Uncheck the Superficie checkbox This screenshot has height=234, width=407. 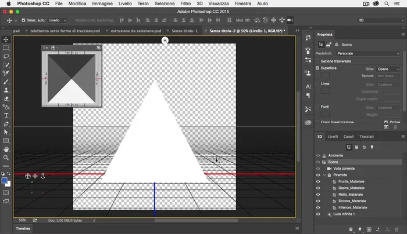coord(318,68)
